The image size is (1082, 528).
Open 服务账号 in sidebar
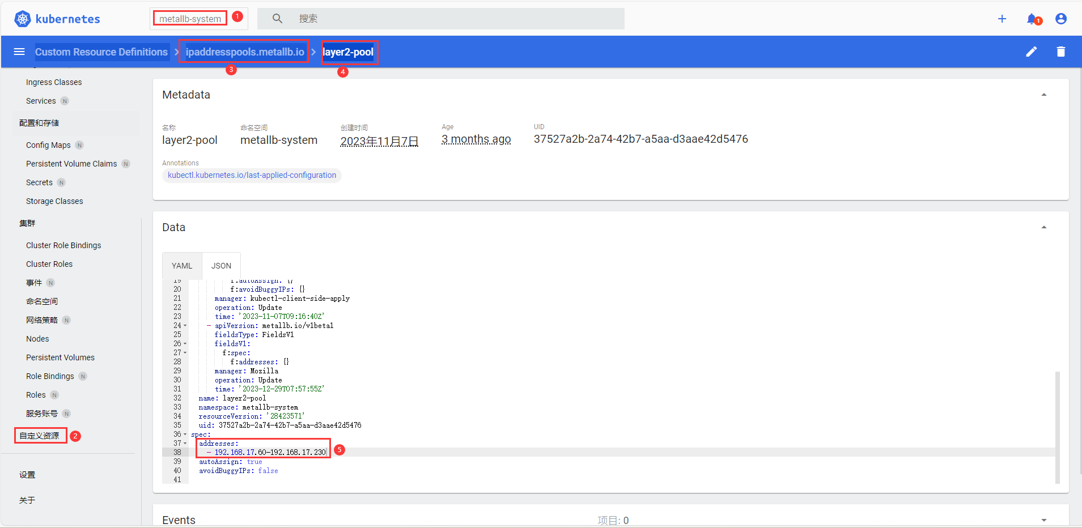coord(42,414)
